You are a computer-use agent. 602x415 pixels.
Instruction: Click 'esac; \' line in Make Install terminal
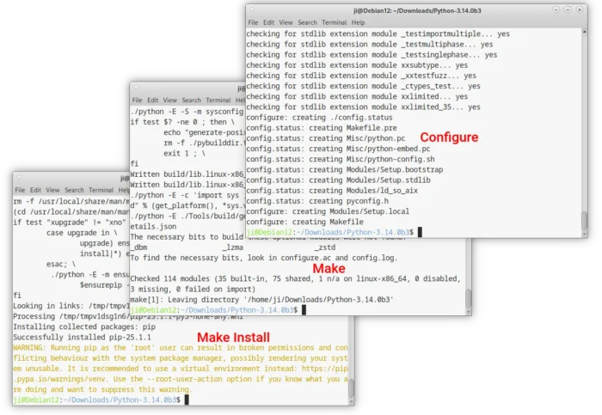click(61, 265)
